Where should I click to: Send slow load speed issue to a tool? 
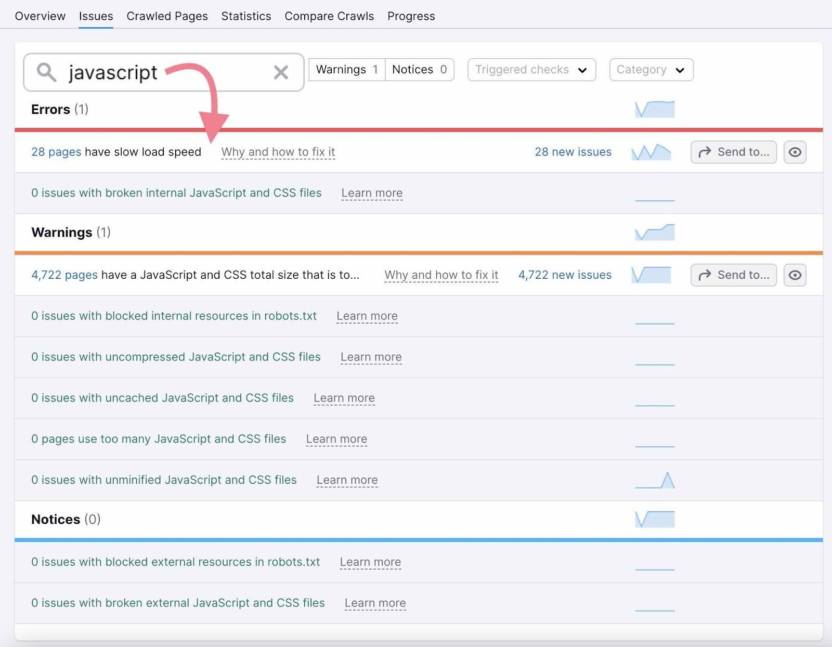pos(733,152)
